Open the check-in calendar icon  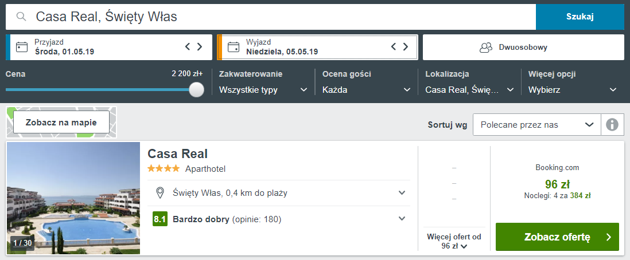[22, 47]
